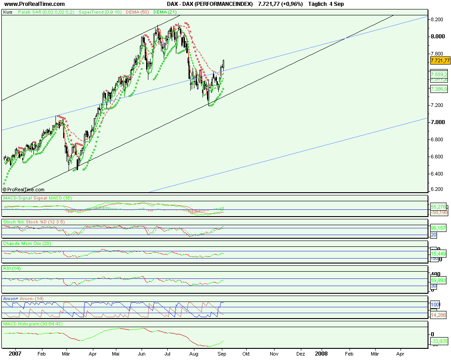
Task: Click the Jul marker on time axis
Action: click(x=167, y=354)
